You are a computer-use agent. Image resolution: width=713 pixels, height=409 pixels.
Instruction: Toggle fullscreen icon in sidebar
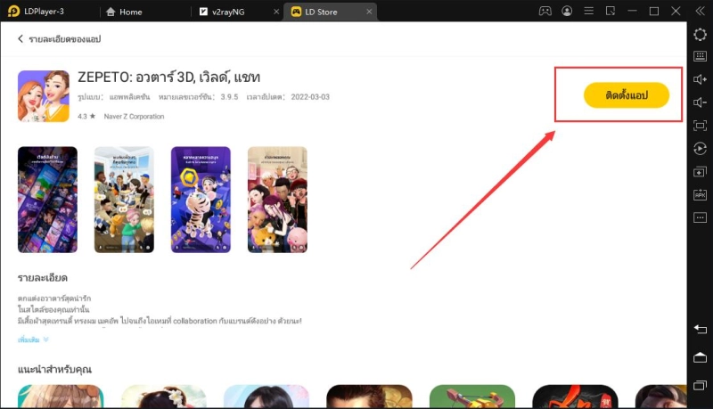[x=700, y=126]
